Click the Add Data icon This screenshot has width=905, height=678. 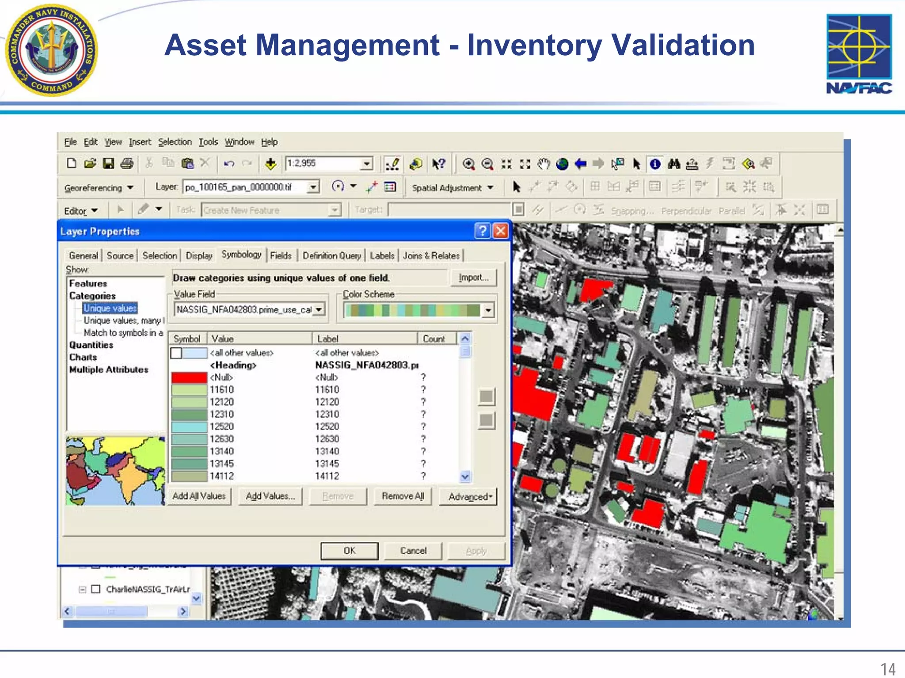(x=270, y=164)
